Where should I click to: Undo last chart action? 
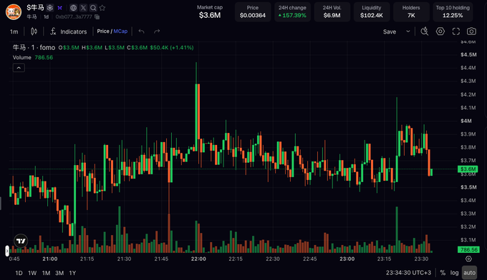point(141,31)
